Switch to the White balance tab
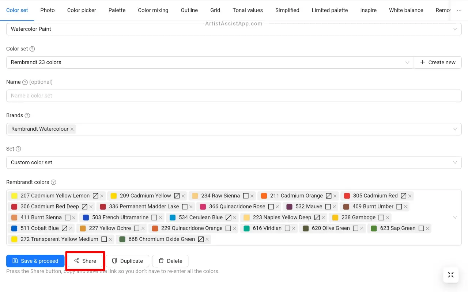This screenshot has width=468, height=292. (406, 10)
